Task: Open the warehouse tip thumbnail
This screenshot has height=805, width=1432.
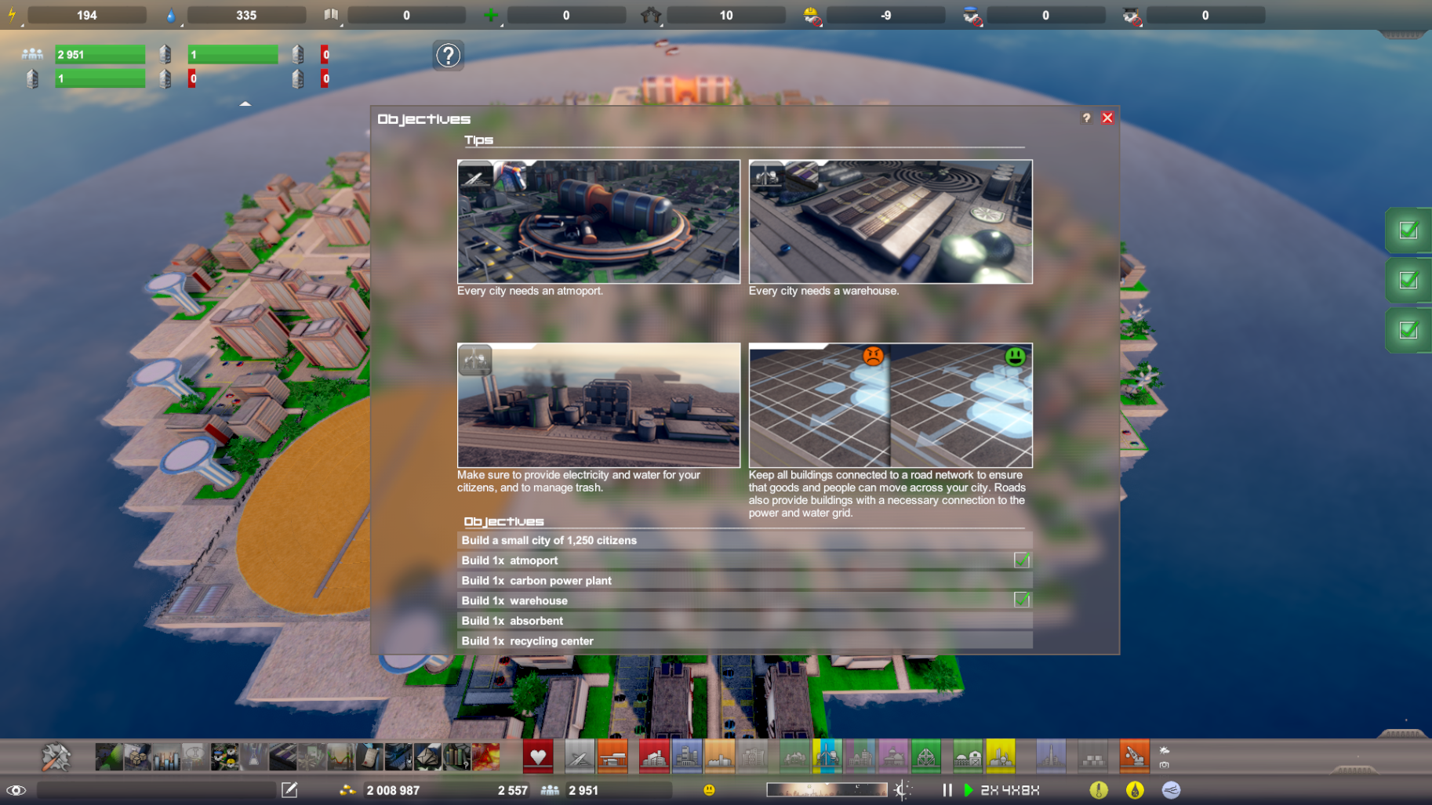Action: (x=890, y=222)
